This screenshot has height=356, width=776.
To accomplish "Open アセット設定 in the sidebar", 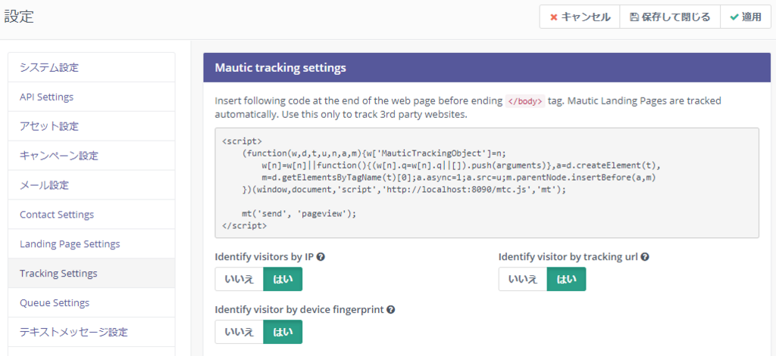I will click(x=92, y=126).
